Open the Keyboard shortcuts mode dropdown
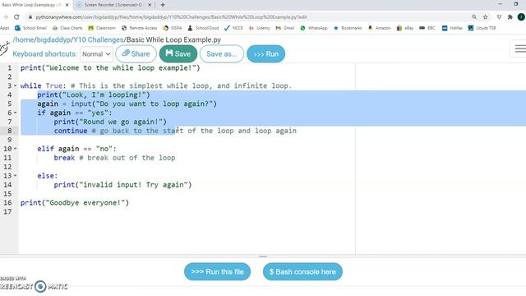Viewport: 526px width, 296px height. 96,54
